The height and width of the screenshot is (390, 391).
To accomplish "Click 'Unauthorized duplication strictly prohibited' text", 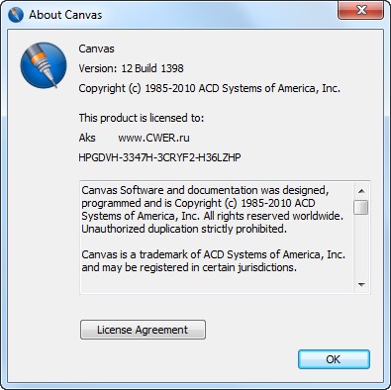I will click(x=184, y=229).
